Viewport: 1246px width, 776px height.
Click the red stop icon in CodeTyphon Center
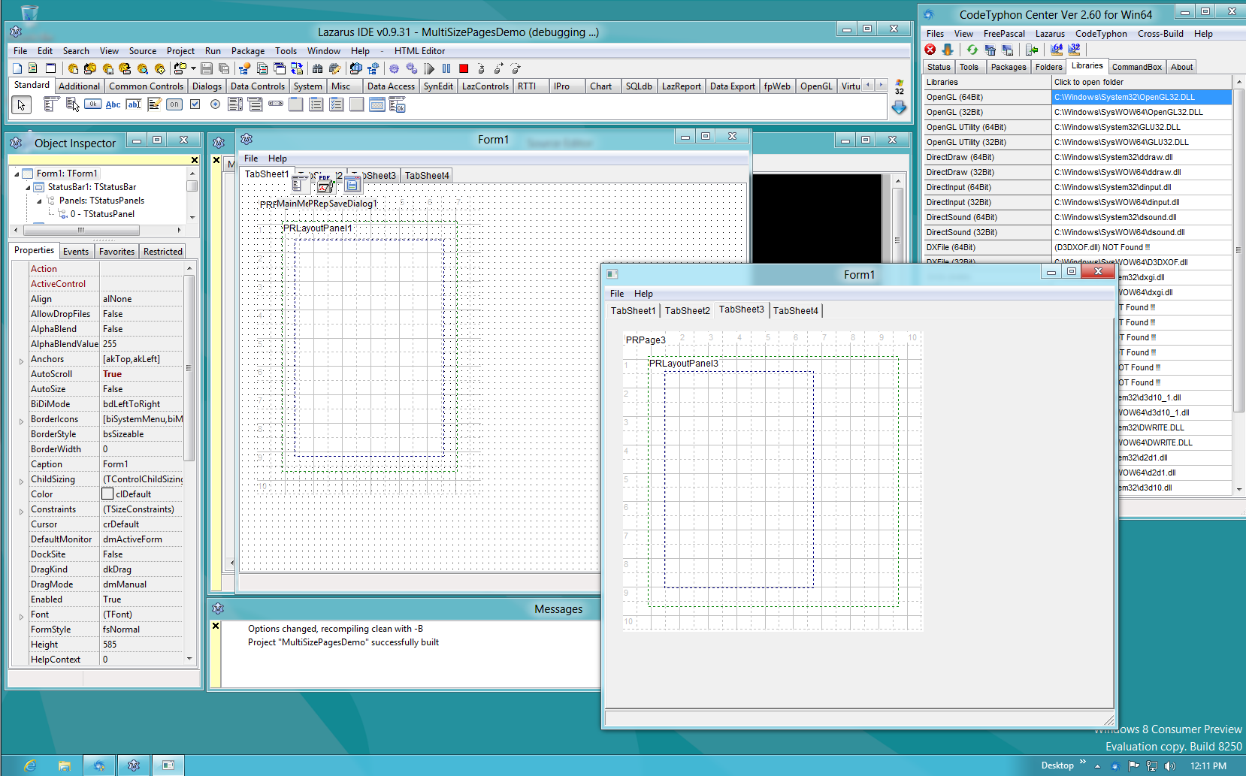930,50
